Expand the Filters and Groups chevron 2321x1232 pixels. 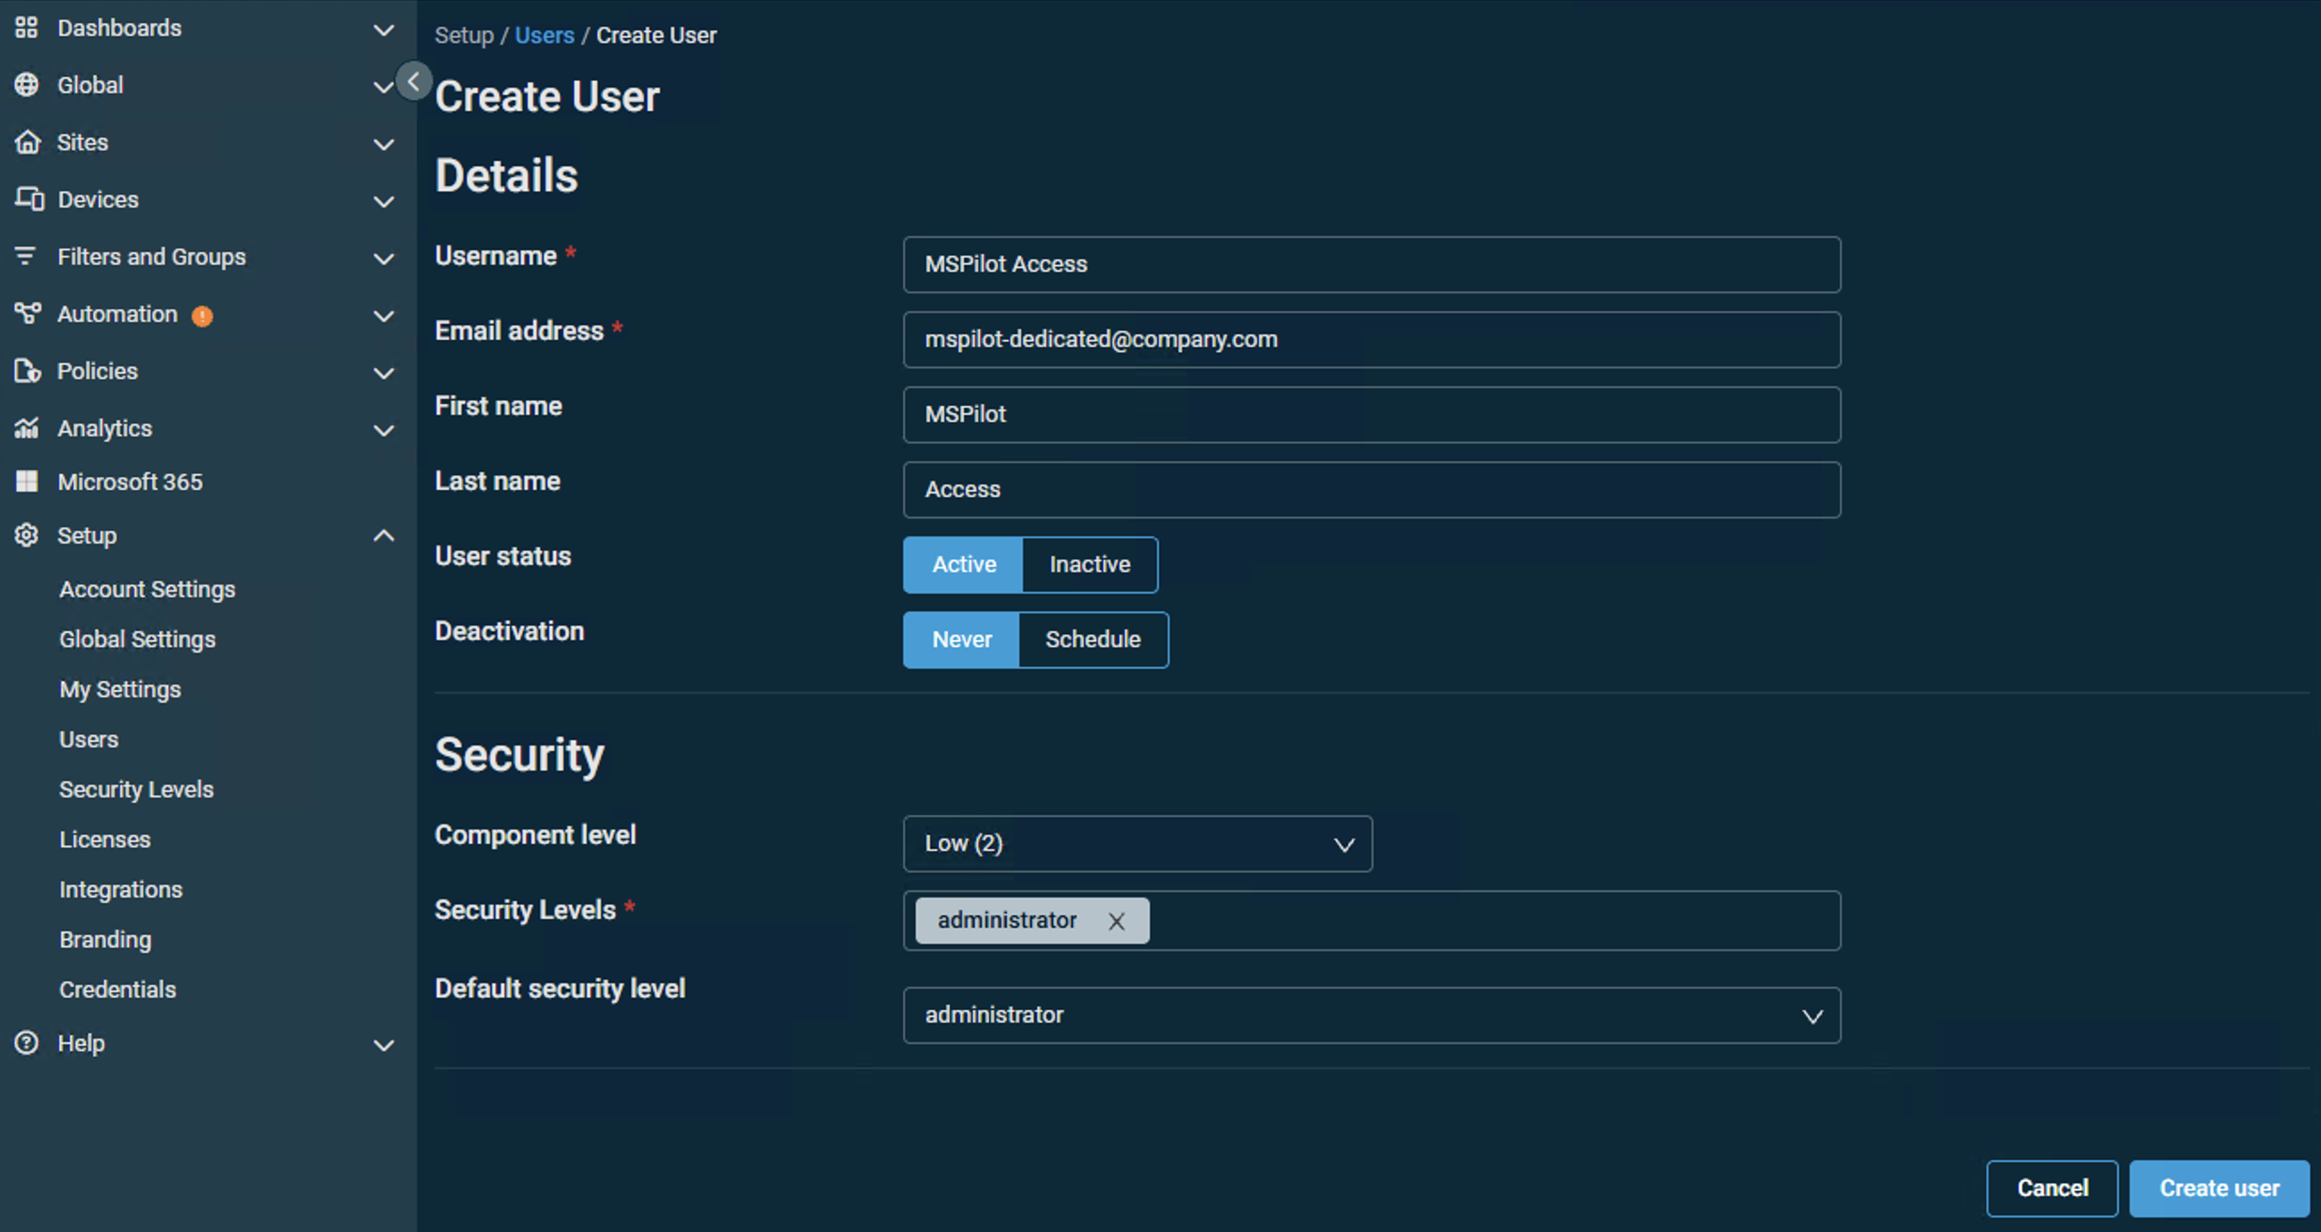(384, 258)
